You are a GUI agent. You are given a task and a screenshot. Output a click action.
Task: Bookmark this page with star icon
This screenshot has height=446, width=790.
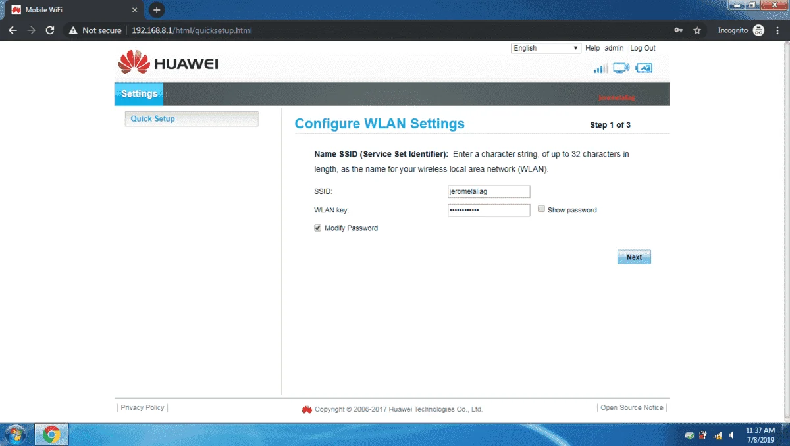(x=697, y=30)
